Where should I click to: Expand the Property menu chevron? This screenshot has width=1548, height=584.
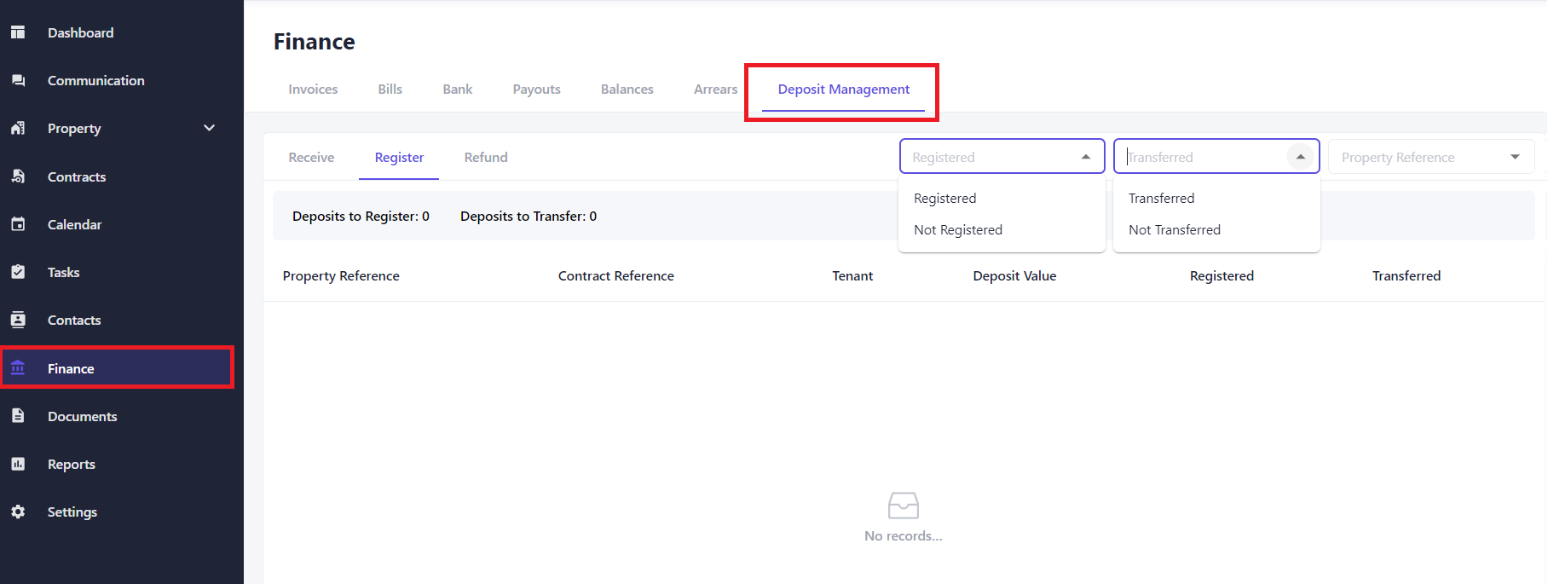pos(209,128)
